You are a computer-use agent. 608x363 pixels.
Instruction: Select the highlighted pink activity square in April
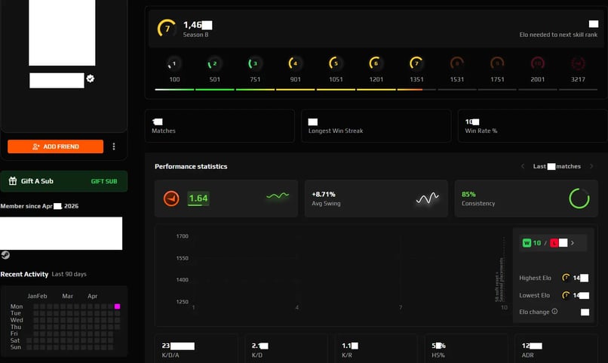(117, 306)
